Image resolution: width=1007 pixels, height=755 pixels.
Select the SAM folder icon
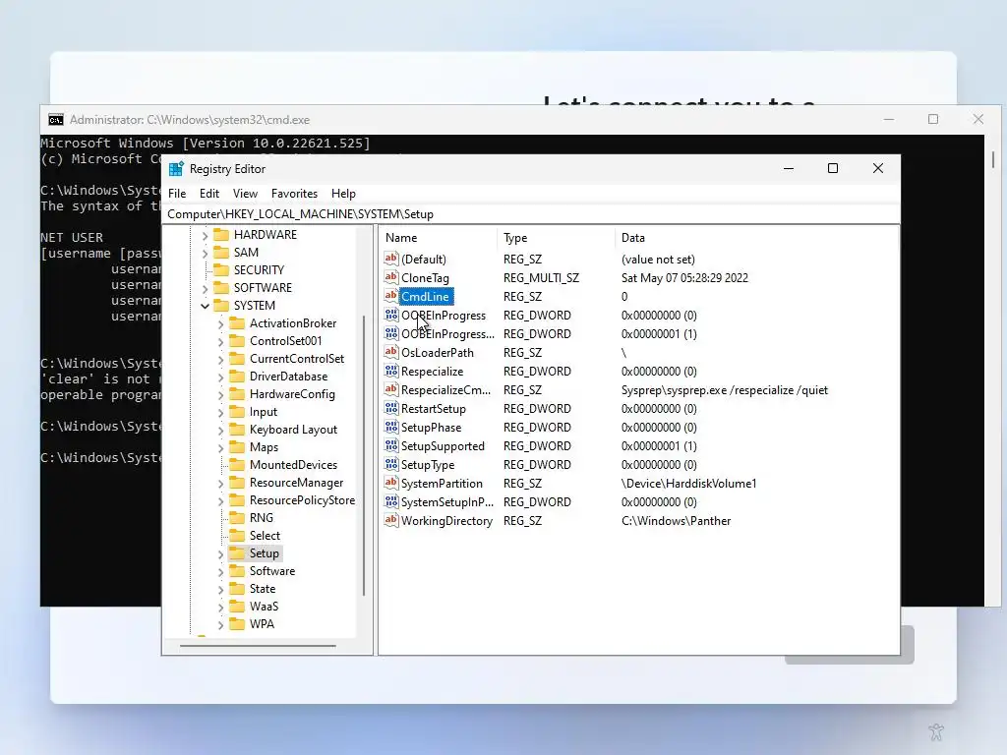click(x=221, y=253)
